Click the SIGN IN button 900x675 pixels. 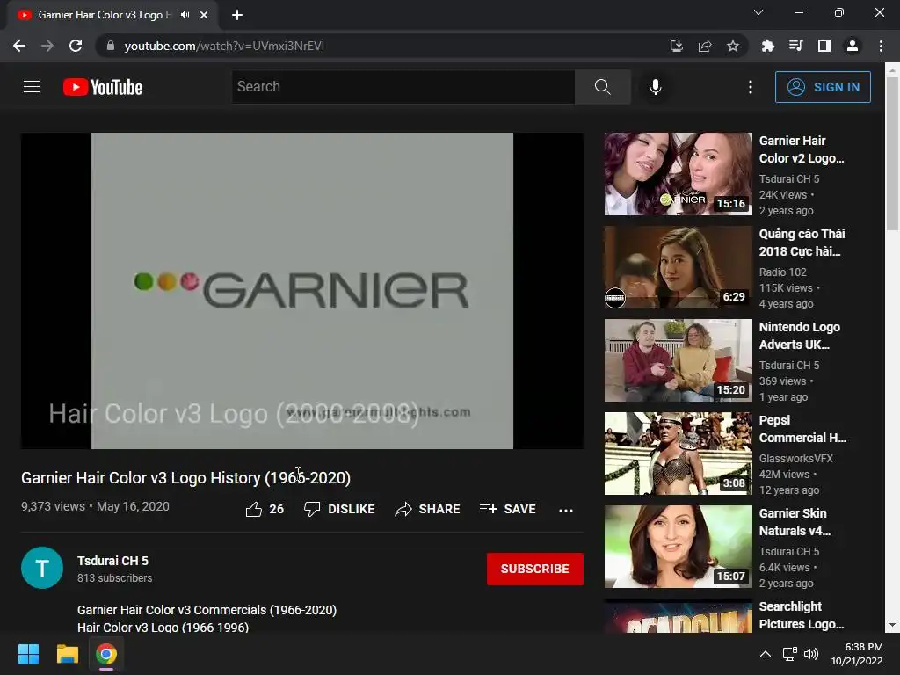coord(823,87)
